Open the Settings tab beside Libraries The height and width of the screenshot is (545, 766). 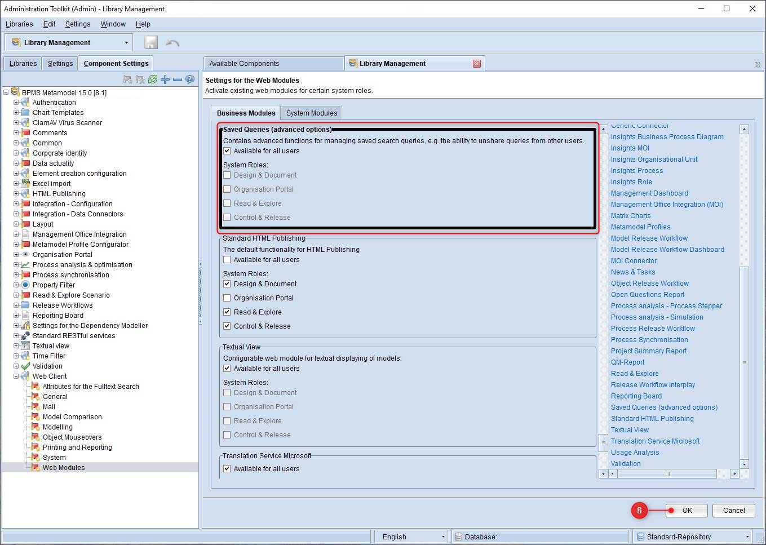tap(60, 64)
